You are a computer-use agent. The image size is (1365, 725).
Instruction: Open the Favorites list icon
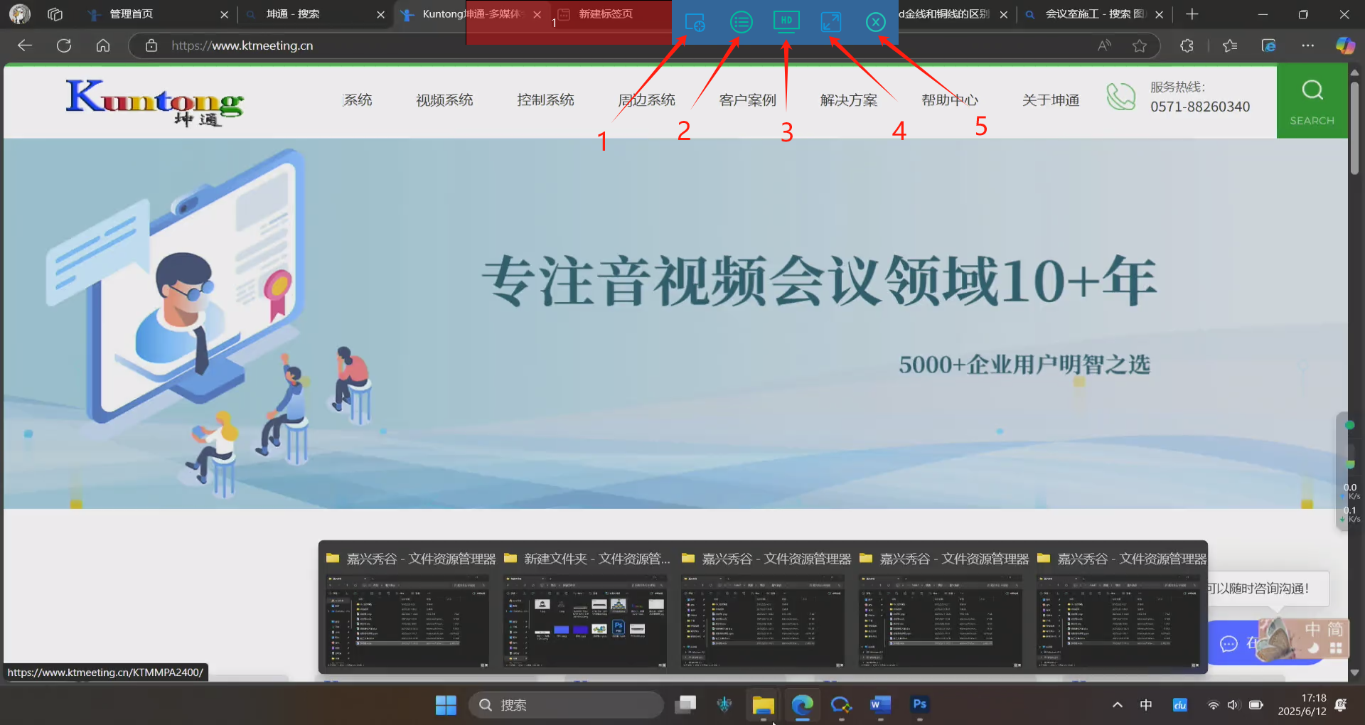click(1230, 45)
